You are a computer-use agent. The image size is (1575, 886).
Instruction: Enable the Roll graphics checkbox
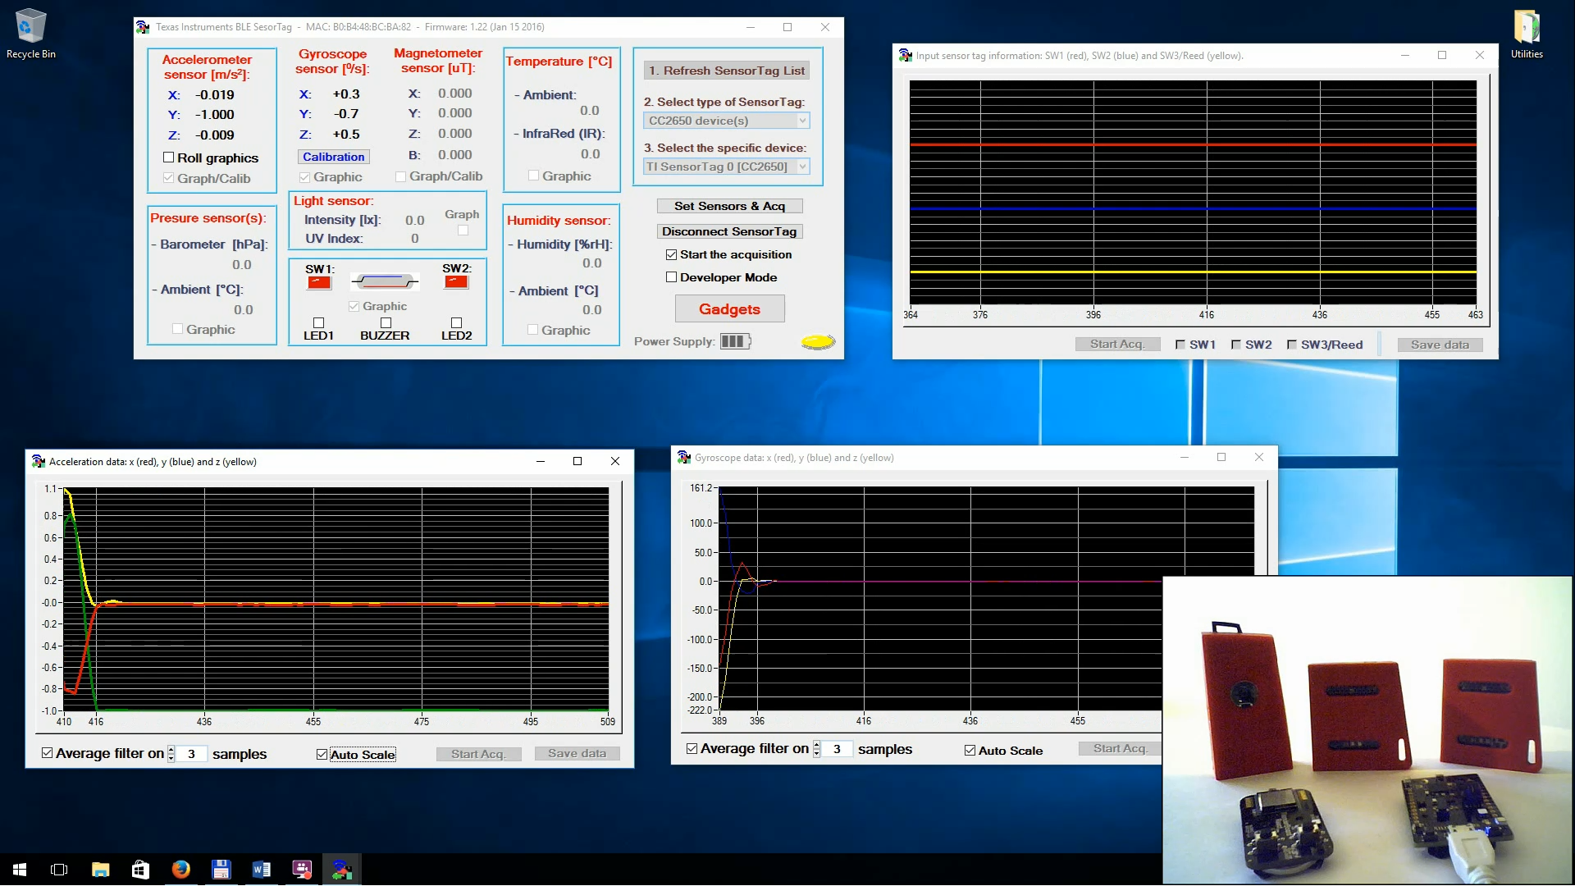coord(169,158)
